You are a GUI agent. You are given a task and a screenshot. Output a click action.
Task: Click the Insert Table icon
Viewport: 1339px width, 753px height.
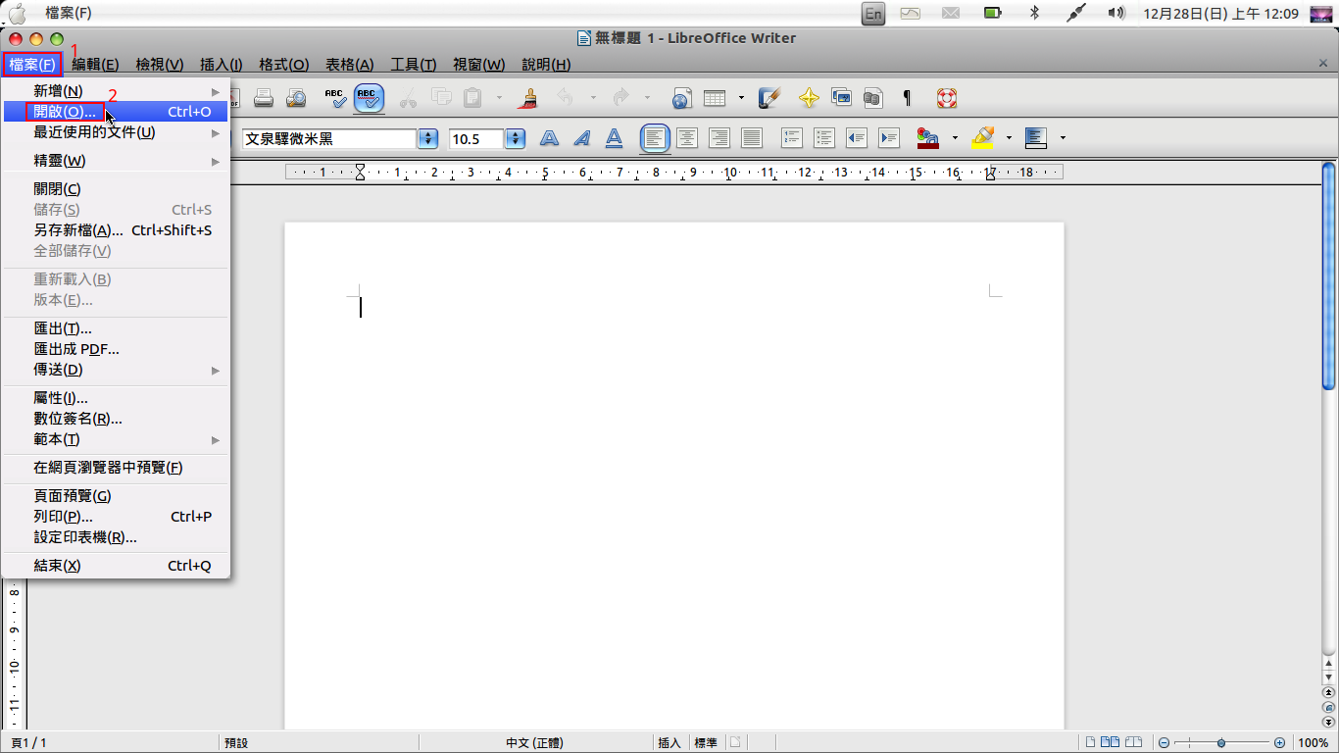tap(715, 98)
